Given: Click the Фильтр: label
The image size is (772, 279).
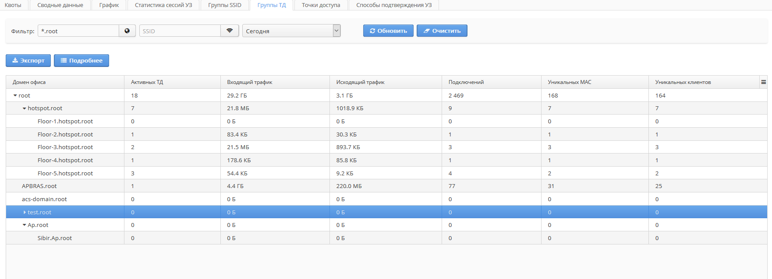Looking at the screenshot, I should 23,31.
